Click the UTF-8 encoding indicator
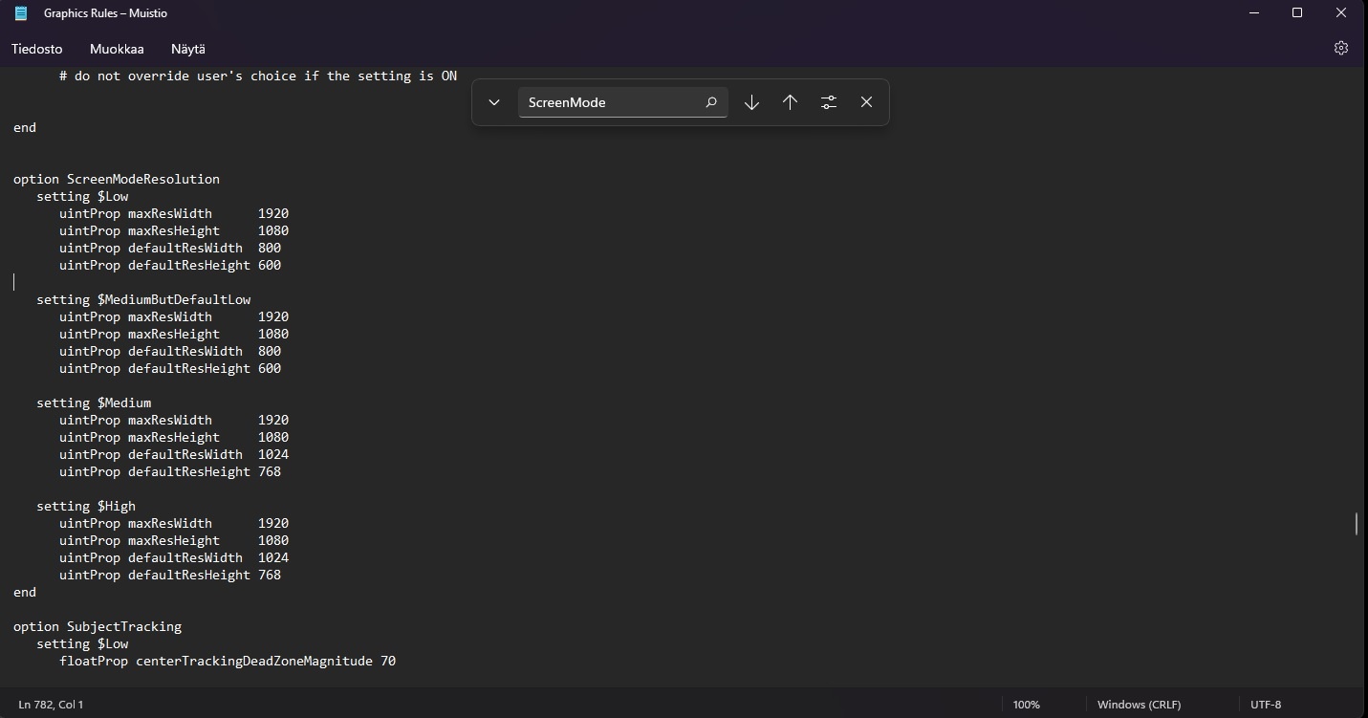The image size is (1368, 718). pyautogui.click(x=1265, y=705)
